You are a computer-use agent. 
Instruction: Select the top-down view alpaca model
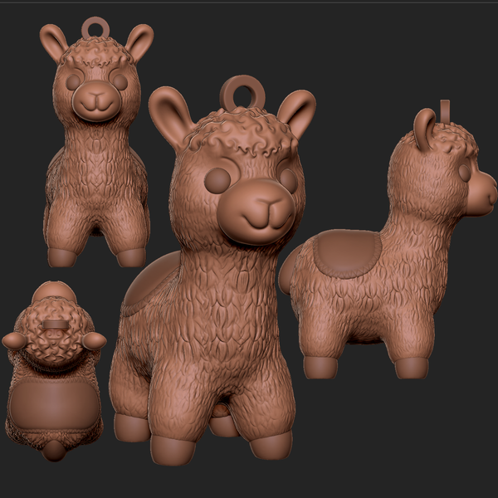coord(54,372)
